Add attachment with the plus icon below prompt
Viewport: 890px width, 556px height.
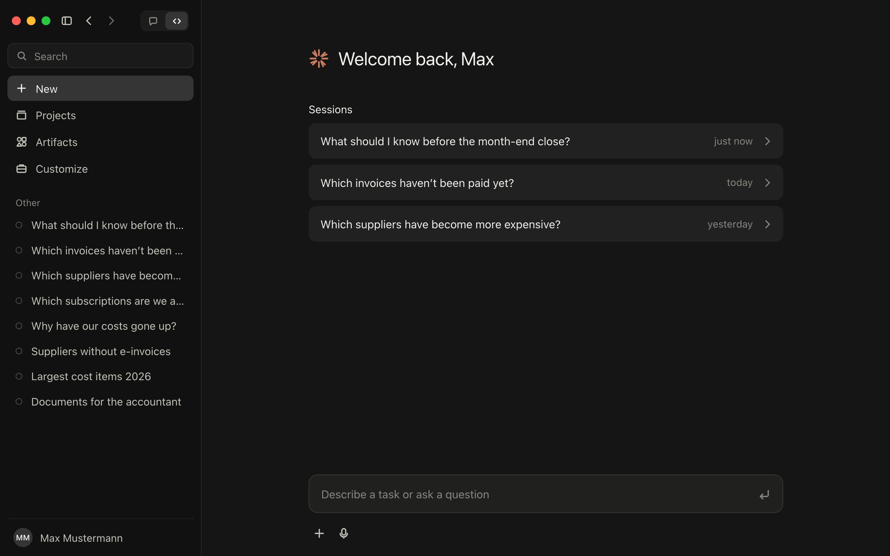pos(319,533)
